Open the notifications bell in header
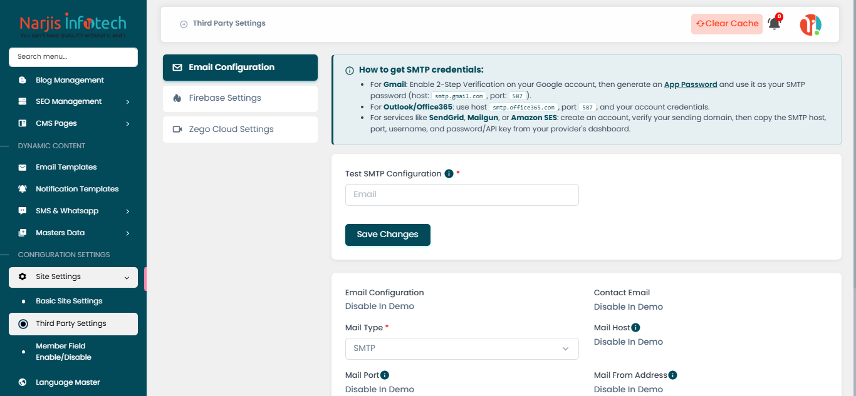Image resolution: width=856 pixels, height=396 pixels. click(x=775, y=24)
